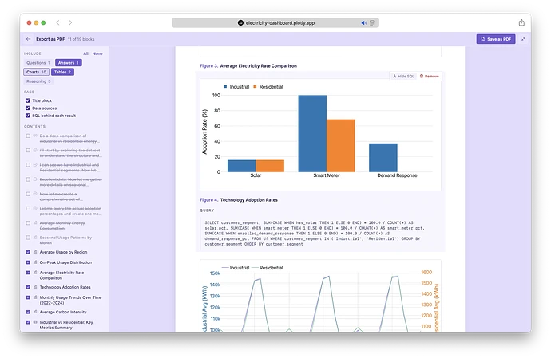Uncheck the Average Usage by Region block
Image resolution: width=551 pixels, height=358 pixels.
coord(28,252)
